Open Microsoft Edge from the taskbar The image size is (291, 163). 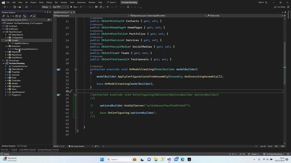coord(183,159)
